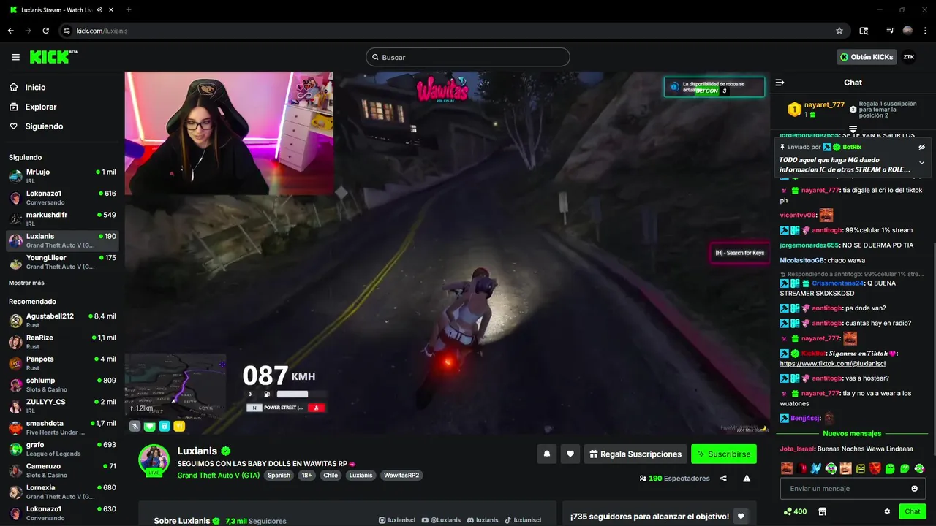Viewport: 936px width, 526px height.
Task: Jump to Nuevos mensajes in chat
Action: [x=852, y=433]
